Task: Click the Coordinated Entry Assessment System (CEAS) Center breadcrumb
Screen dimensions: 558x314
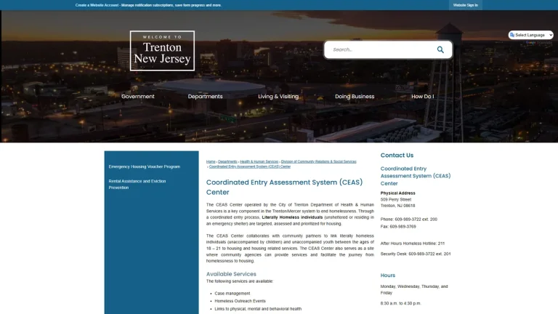Action: 250,166
